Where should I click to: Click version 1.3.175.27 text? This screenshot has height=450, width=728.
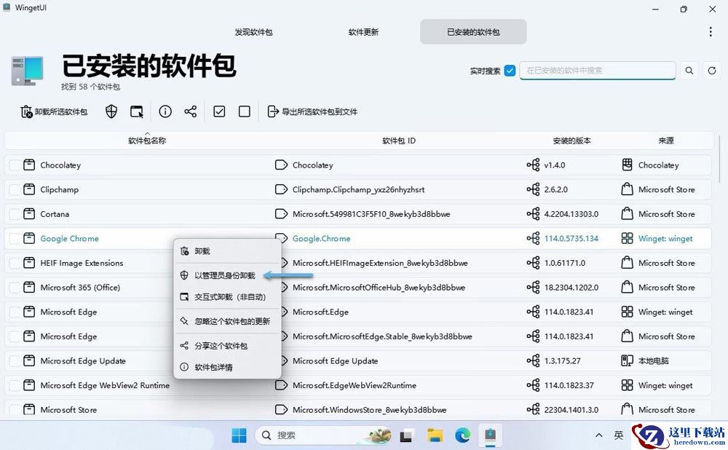pos(562,361)
